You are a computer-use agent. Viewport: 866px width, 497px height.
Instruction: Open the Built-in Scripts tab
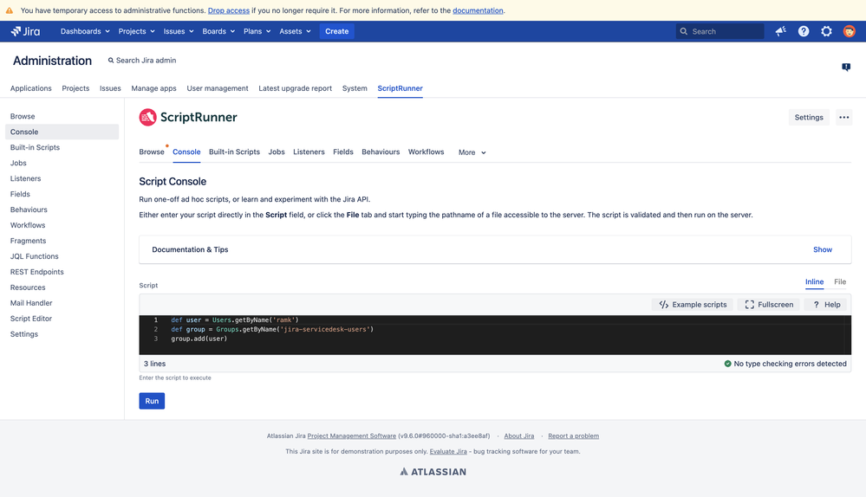(234, 152)
